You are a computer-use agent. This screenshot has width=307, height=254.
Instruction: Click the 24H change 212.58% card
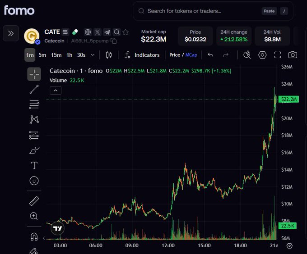(x=234, y=36)
